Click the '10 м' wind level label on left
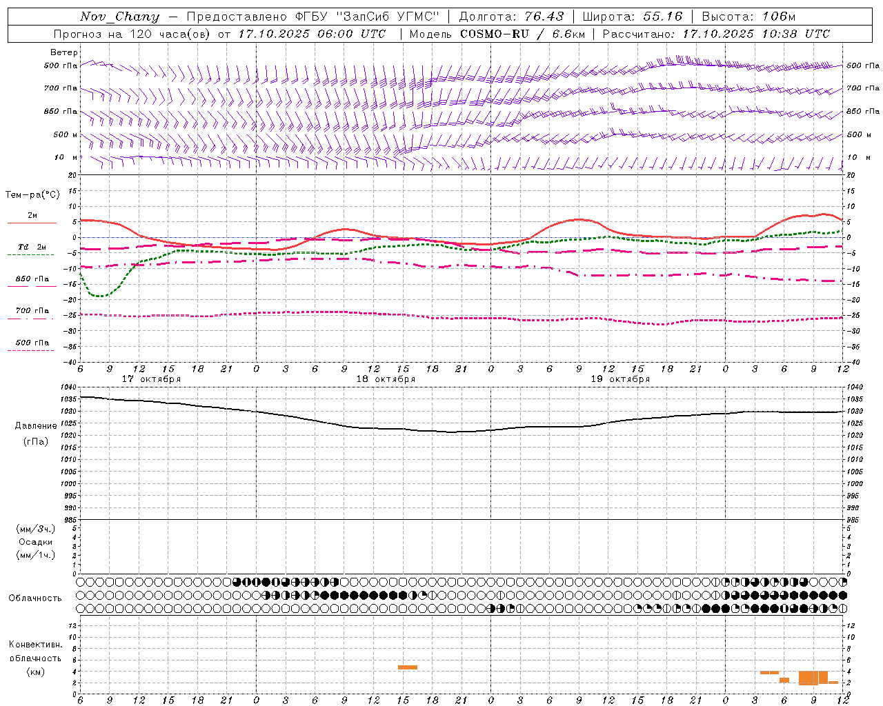 pos(66,157)
